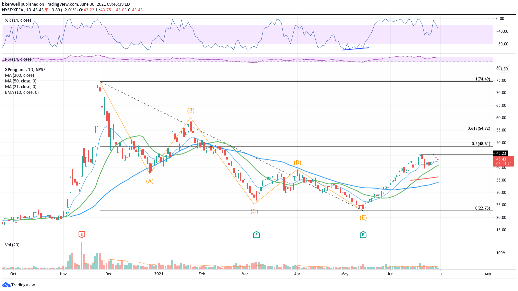518x291 pixels.
Task: Expand the RSI (14, close) indicator legend
Action: 18,59
